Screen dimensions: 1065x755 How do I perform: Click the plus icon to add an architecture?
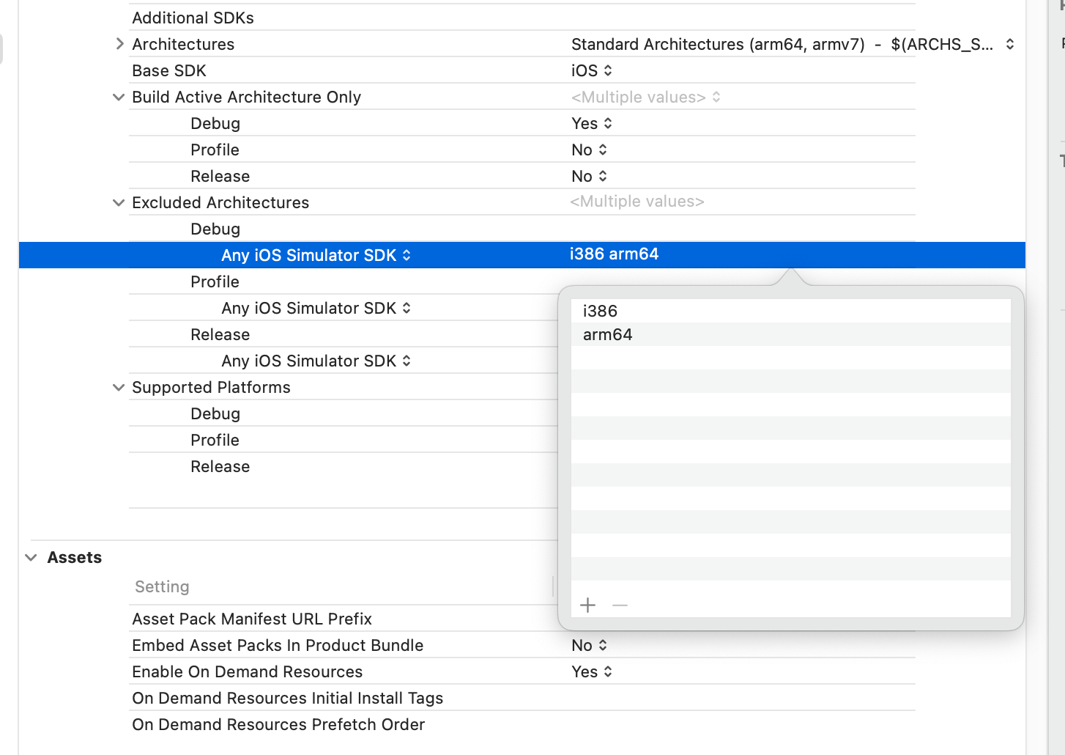pos(587,605)
